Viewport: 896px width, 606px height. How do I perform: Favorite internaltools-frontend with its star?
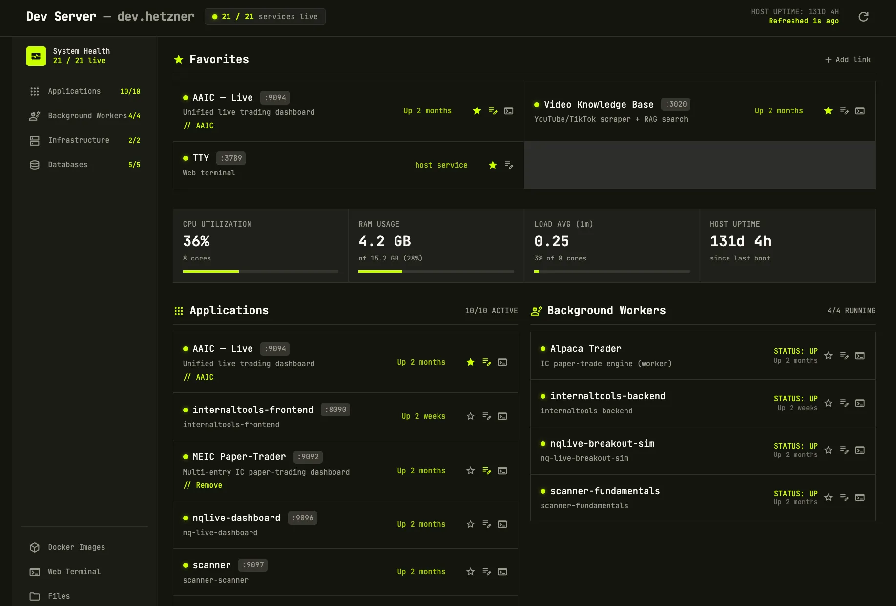click(x=471, y=416)
